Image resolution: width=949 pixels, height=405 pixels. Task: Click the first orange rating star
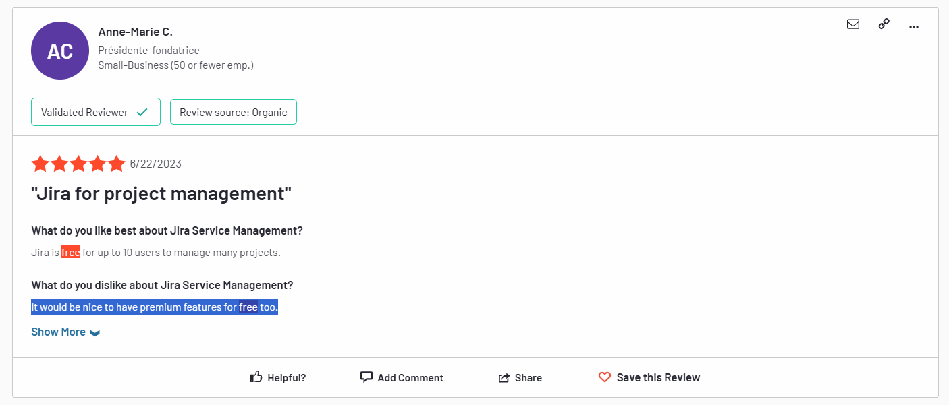40,164
